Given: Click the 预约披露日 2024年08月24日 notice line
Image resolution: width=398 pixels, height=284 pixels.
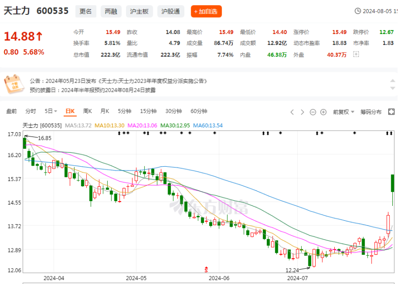Looking at the screenshot, I should click(x=92, y=90).
